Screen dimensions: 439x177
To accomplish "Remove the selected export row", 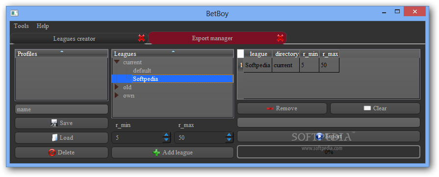I will click(x=282, y=108).
